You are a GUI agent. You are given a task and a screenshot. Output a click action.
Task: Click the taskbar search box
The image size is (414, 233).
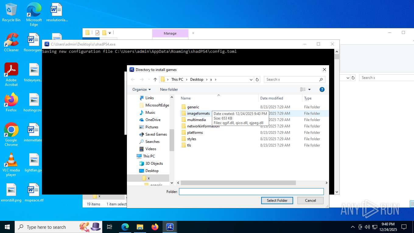click(x=58, y=227)
